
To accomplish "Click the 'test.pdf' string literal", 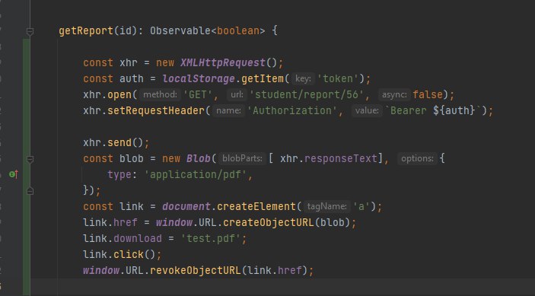I will click(x=211, y=238).
